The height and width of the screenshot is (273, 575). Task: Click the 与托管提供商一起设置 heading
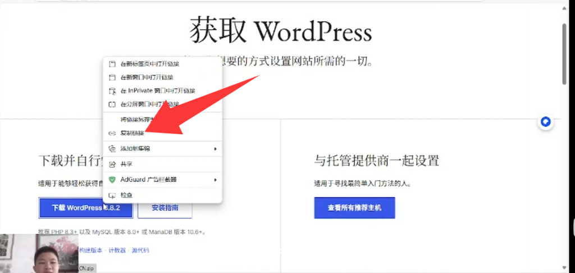[377, 160]
